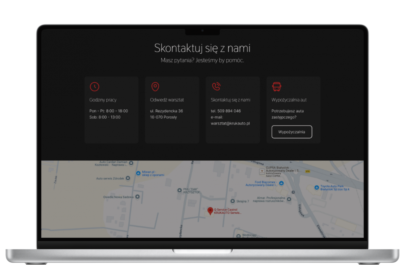Click the red bus icon above Wypożyczalnia aut
Screen dimensions: 405x267
tap(277, 87)
